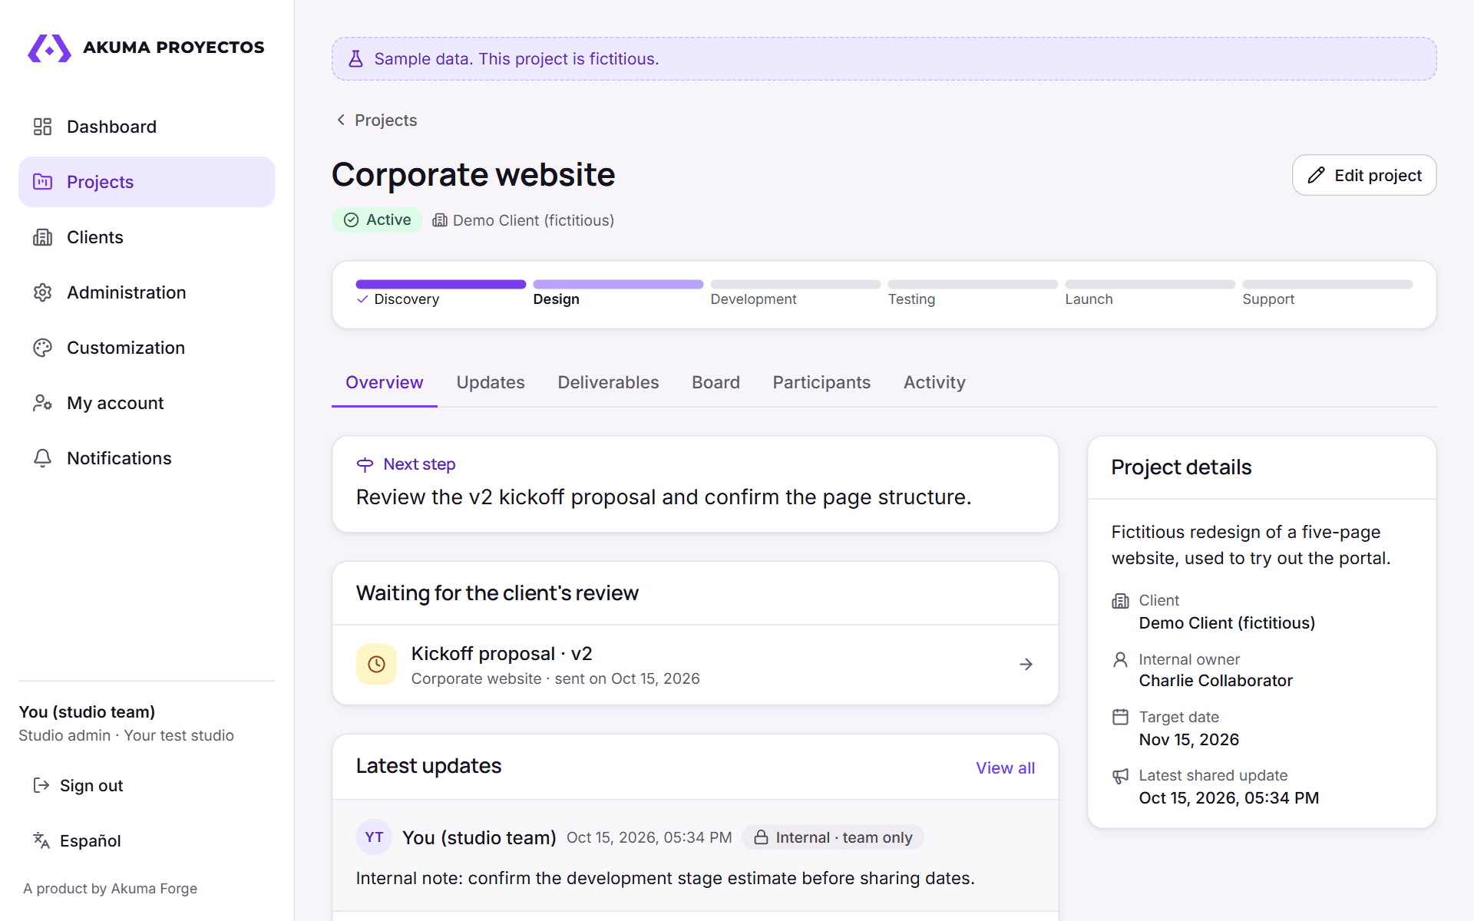The image size is (1474, 921).
Task: Open the Dashboard menu item
Action: click(147, 127)
